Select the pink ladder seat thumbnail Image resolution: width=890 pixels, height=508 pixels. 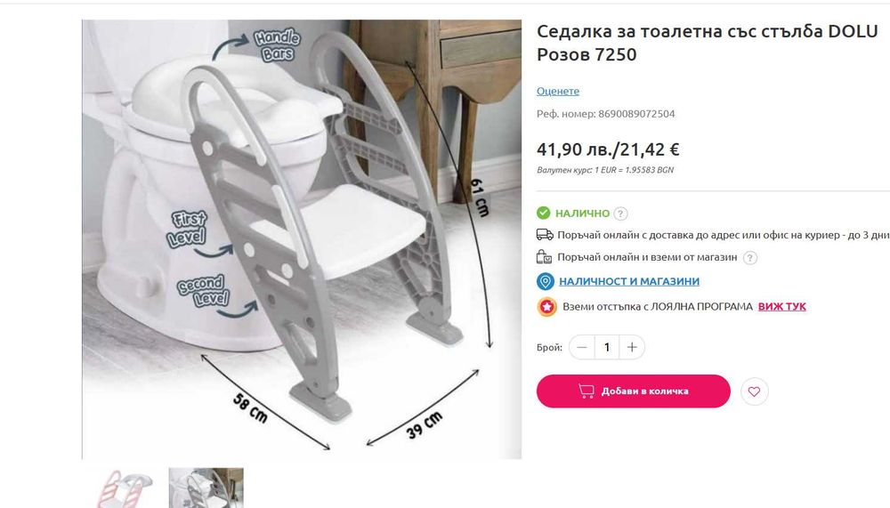(x=123, y=488)
